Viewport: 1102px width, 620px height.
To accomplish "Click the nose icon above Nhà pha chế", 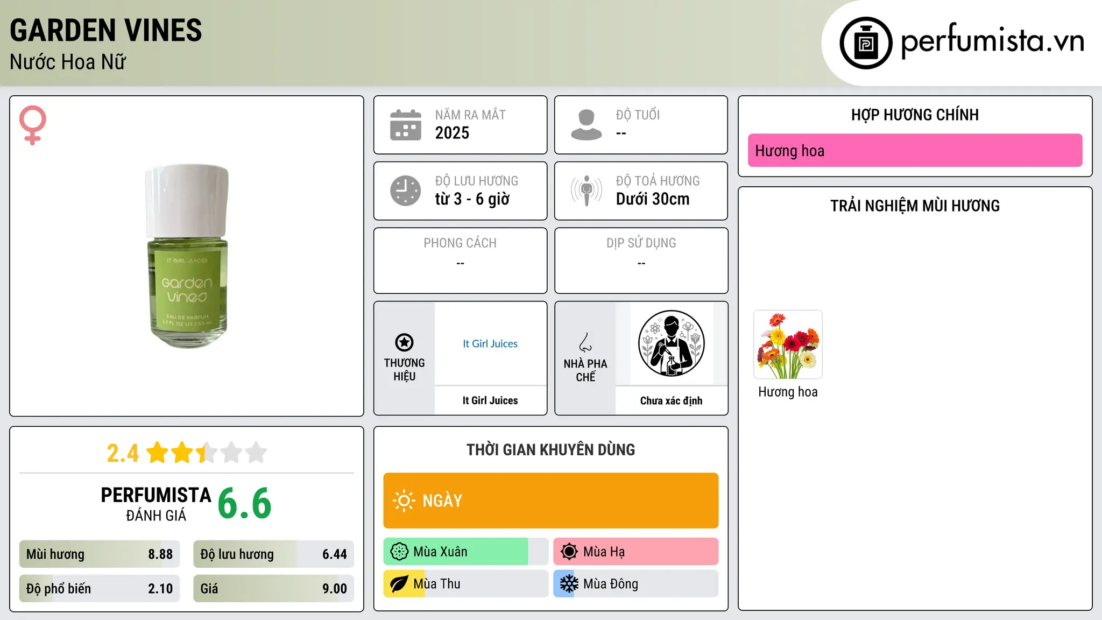I will (585, 342).
